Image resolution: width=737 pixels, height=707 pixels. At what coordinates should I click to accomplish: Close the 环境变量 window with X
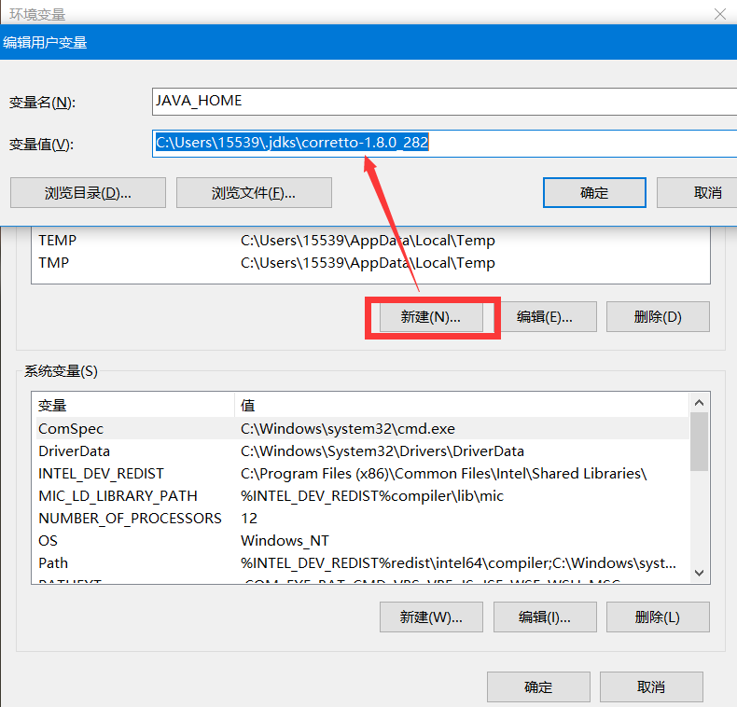click(719, 14)
